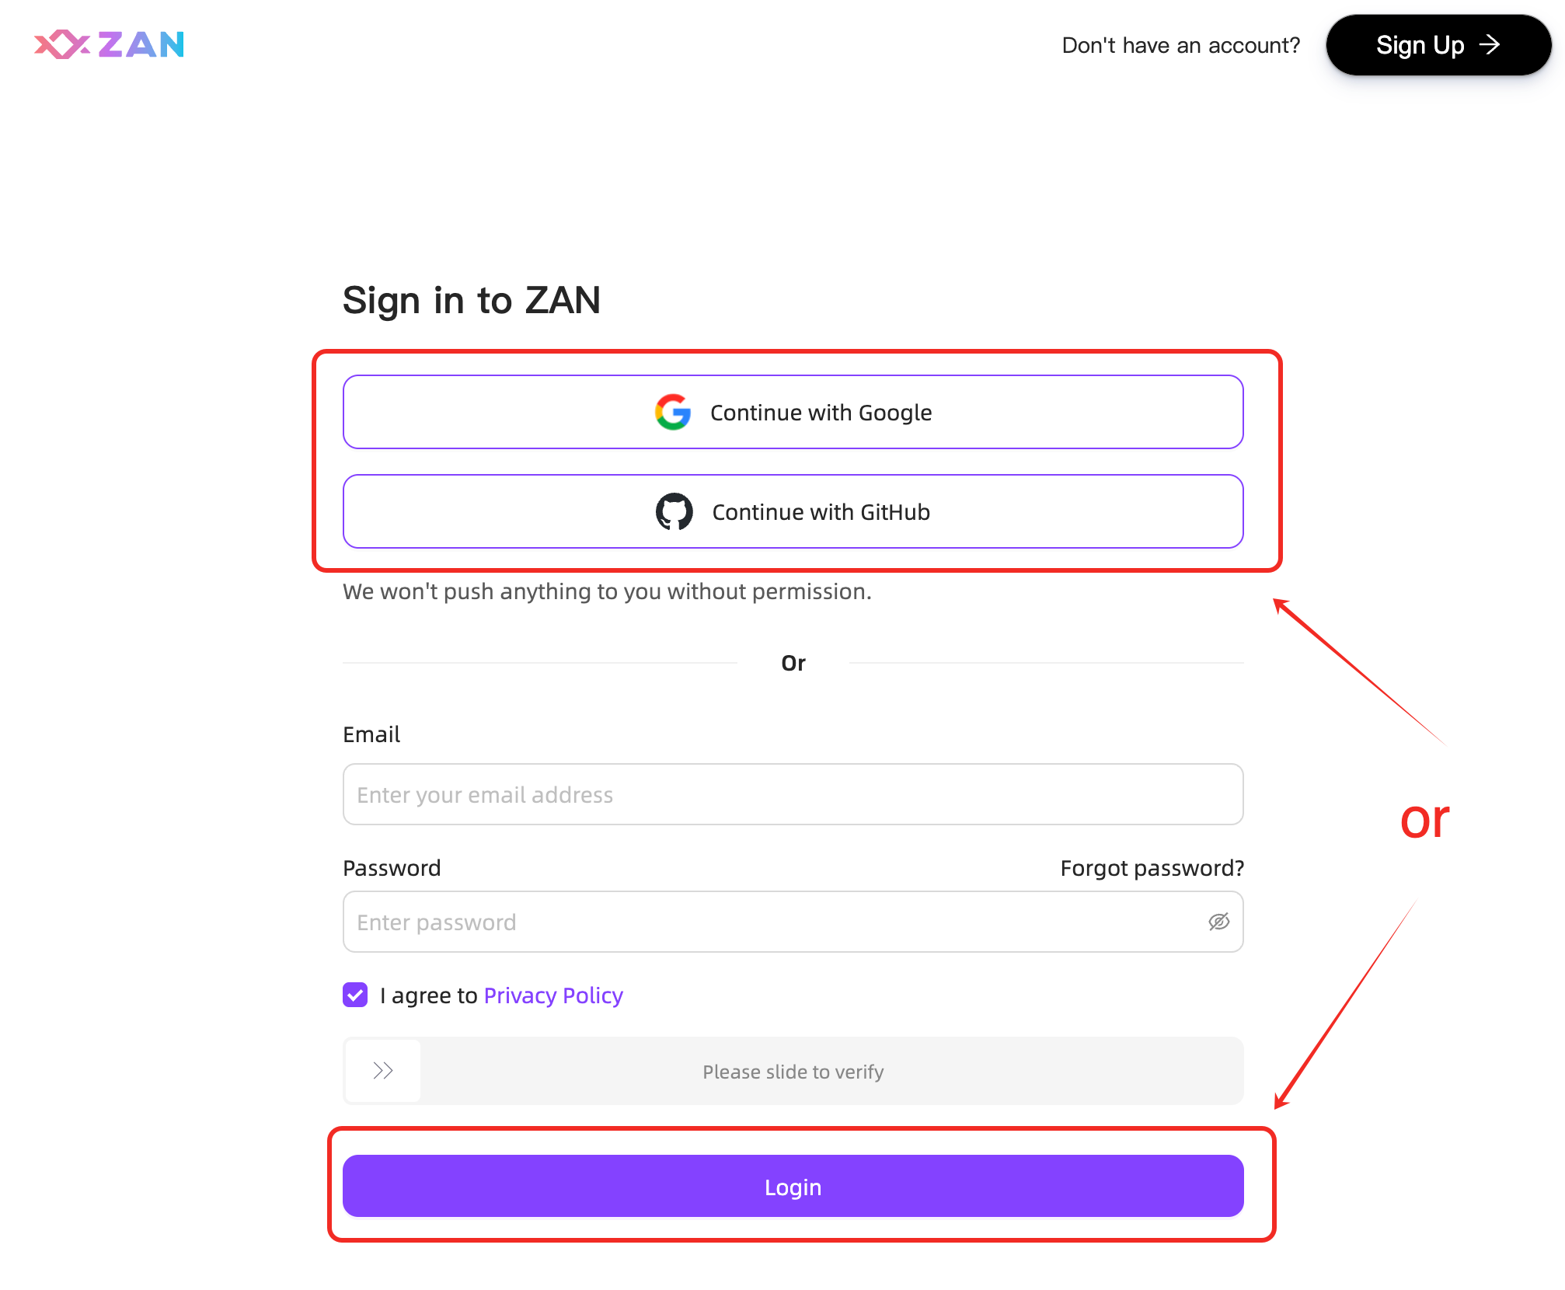Open the Privacy Policy link

click(x=553, y=995)
